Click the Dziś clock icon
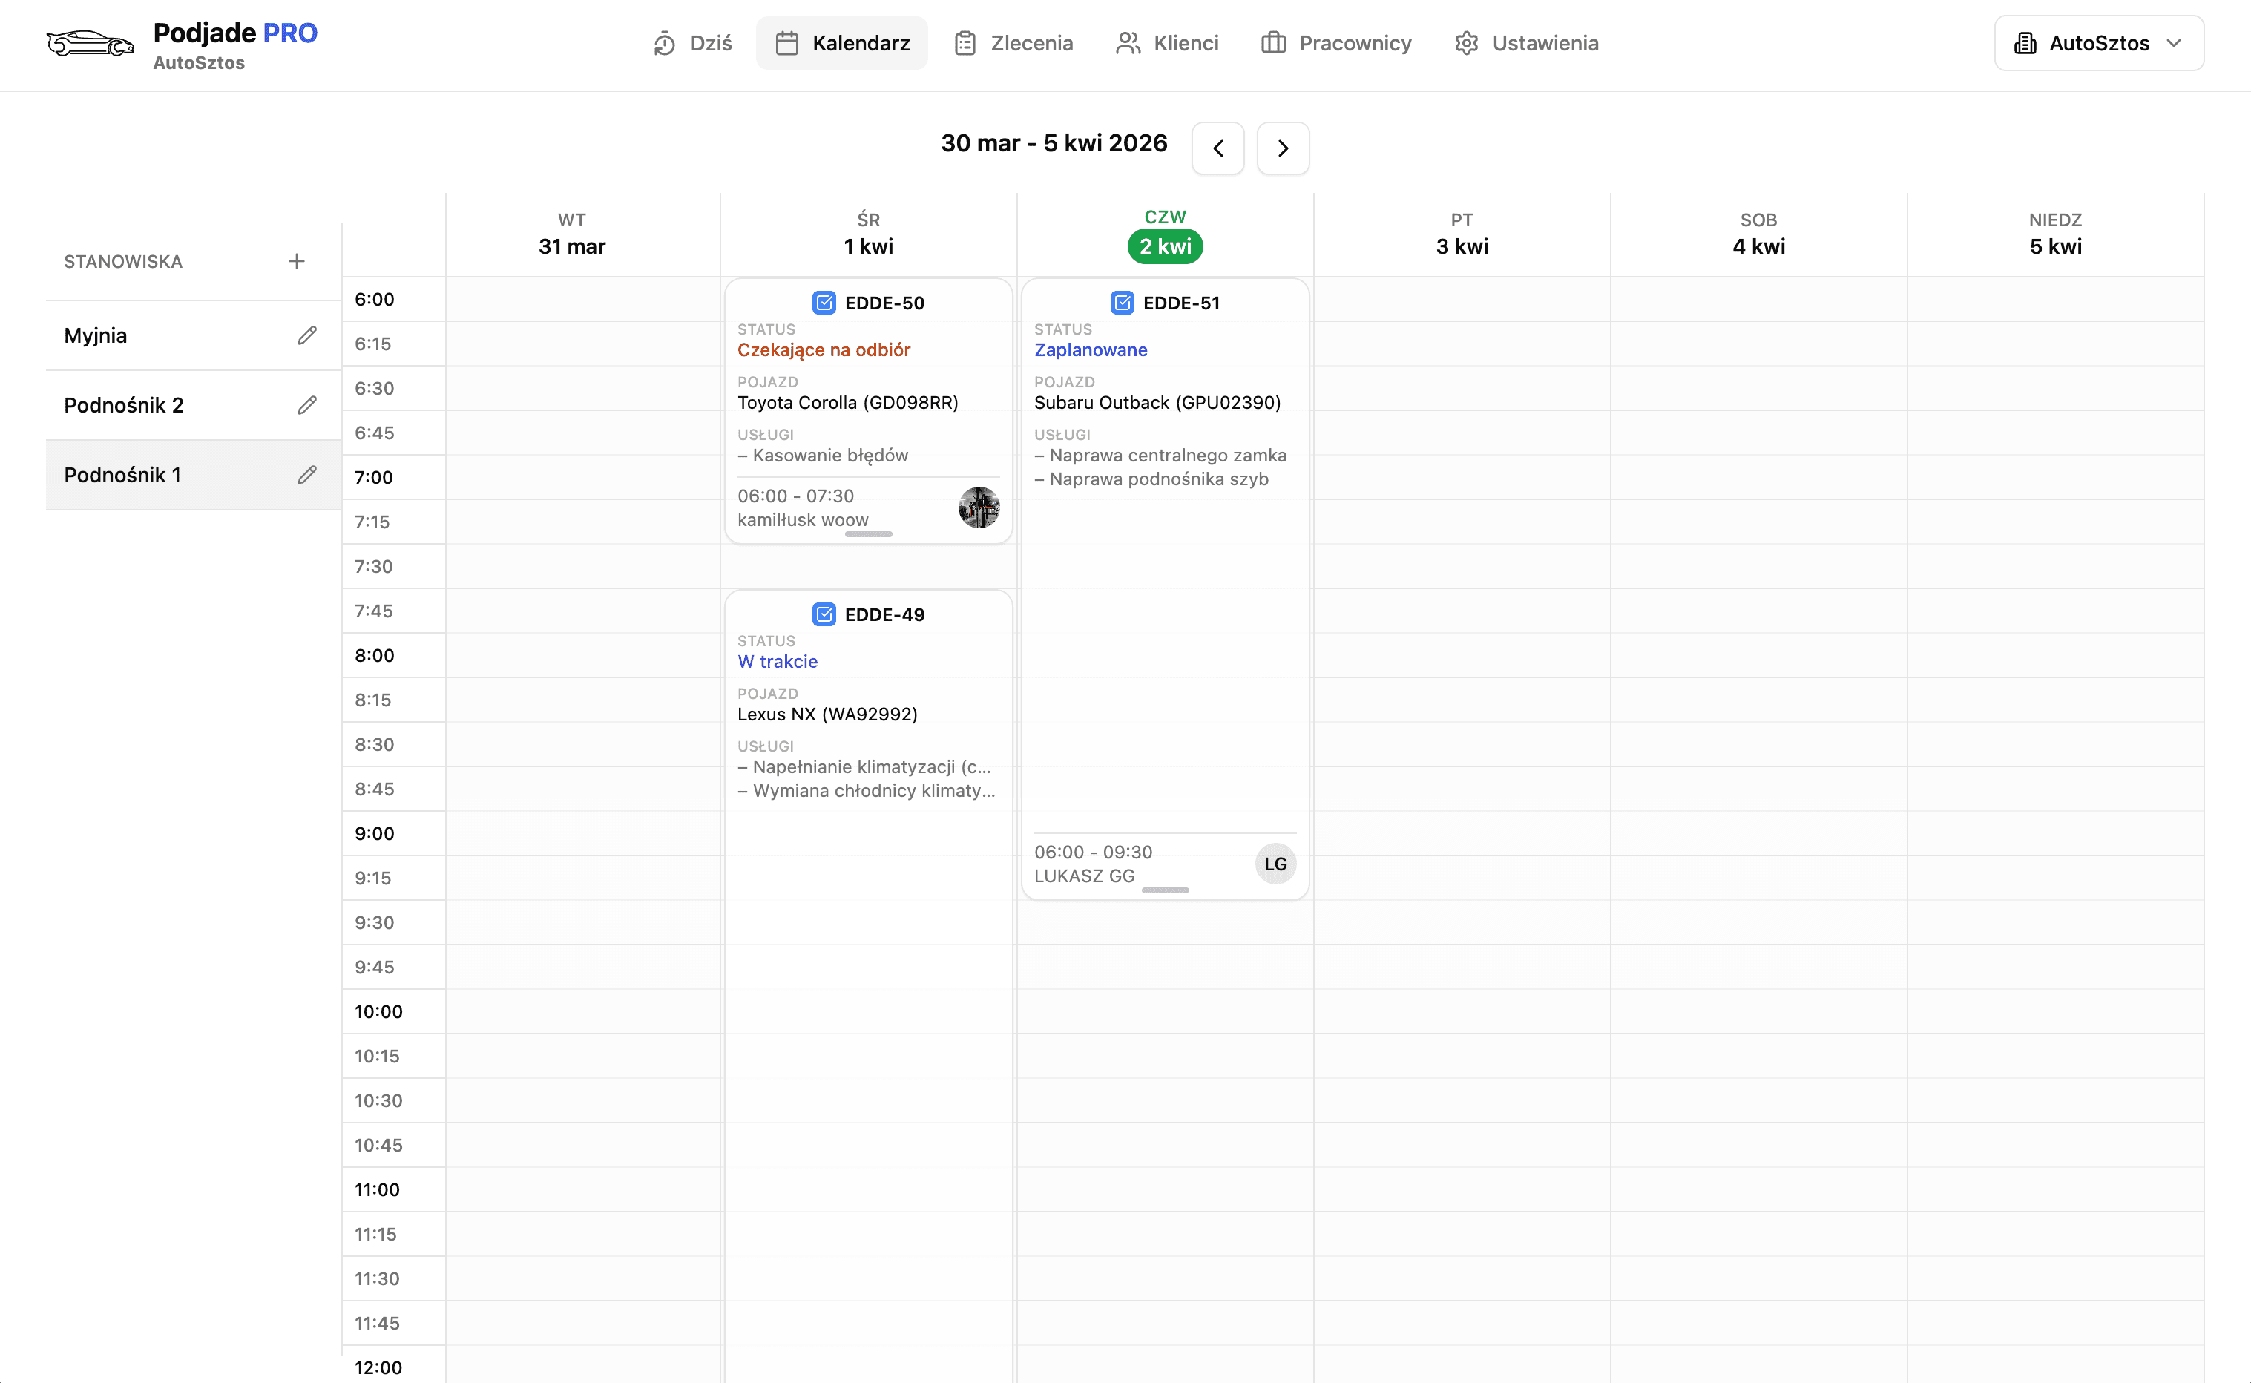 663,43
